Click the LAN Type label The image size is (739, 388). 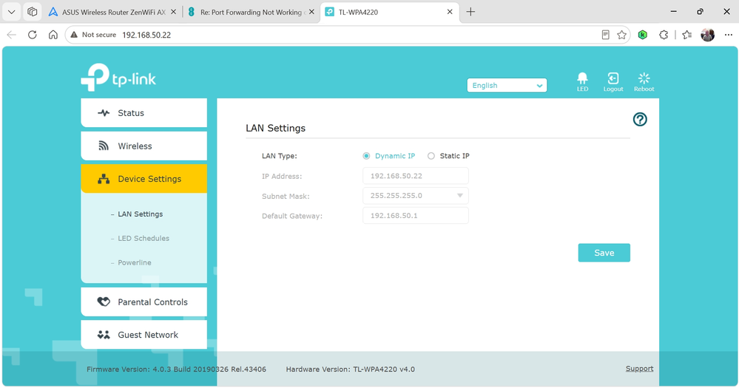click(x=280, y=156)
